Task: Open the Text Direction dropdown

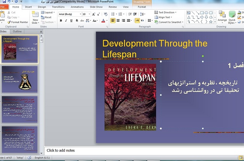Action: click(166, 12)
